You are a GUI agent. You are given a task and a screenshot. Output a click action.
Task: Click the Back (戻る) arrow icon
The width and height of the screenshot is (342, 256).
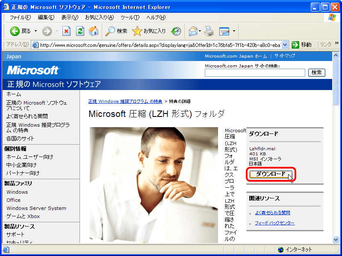[x=15, y=31]
